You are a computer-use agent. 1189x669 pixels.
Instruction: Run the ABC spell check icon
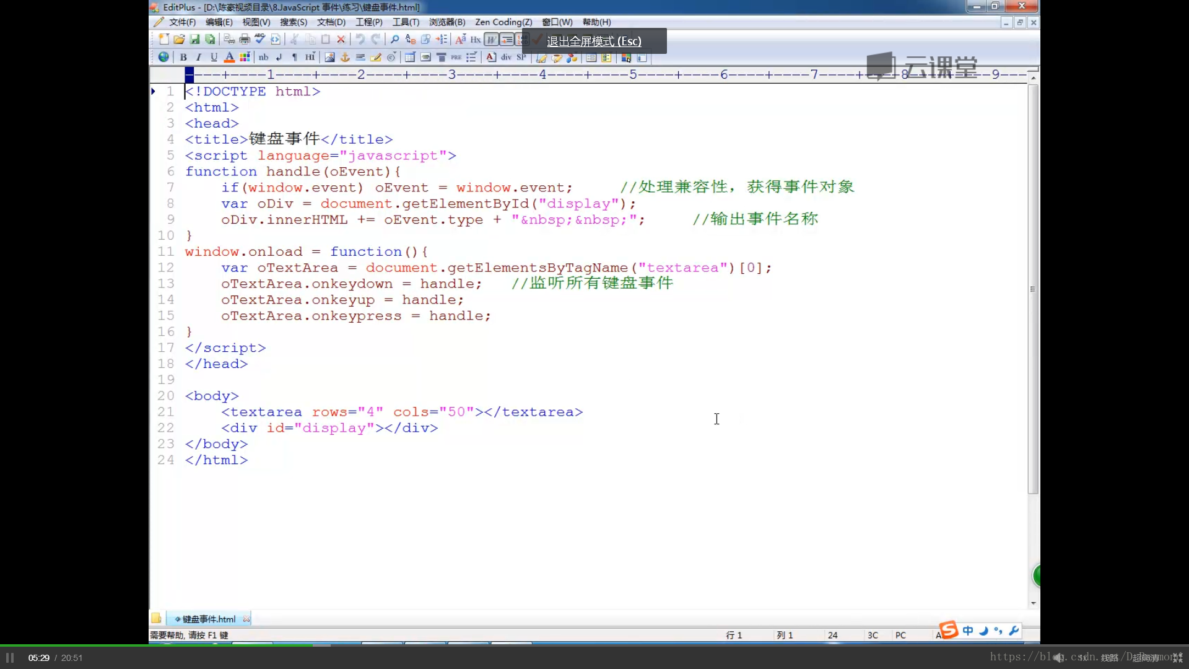coord(260,39)
